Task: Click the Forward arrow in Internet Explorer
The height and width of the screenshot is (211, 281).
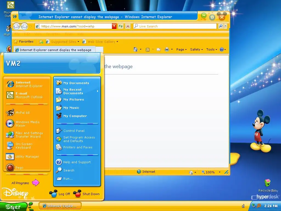Action: [24, 26]
